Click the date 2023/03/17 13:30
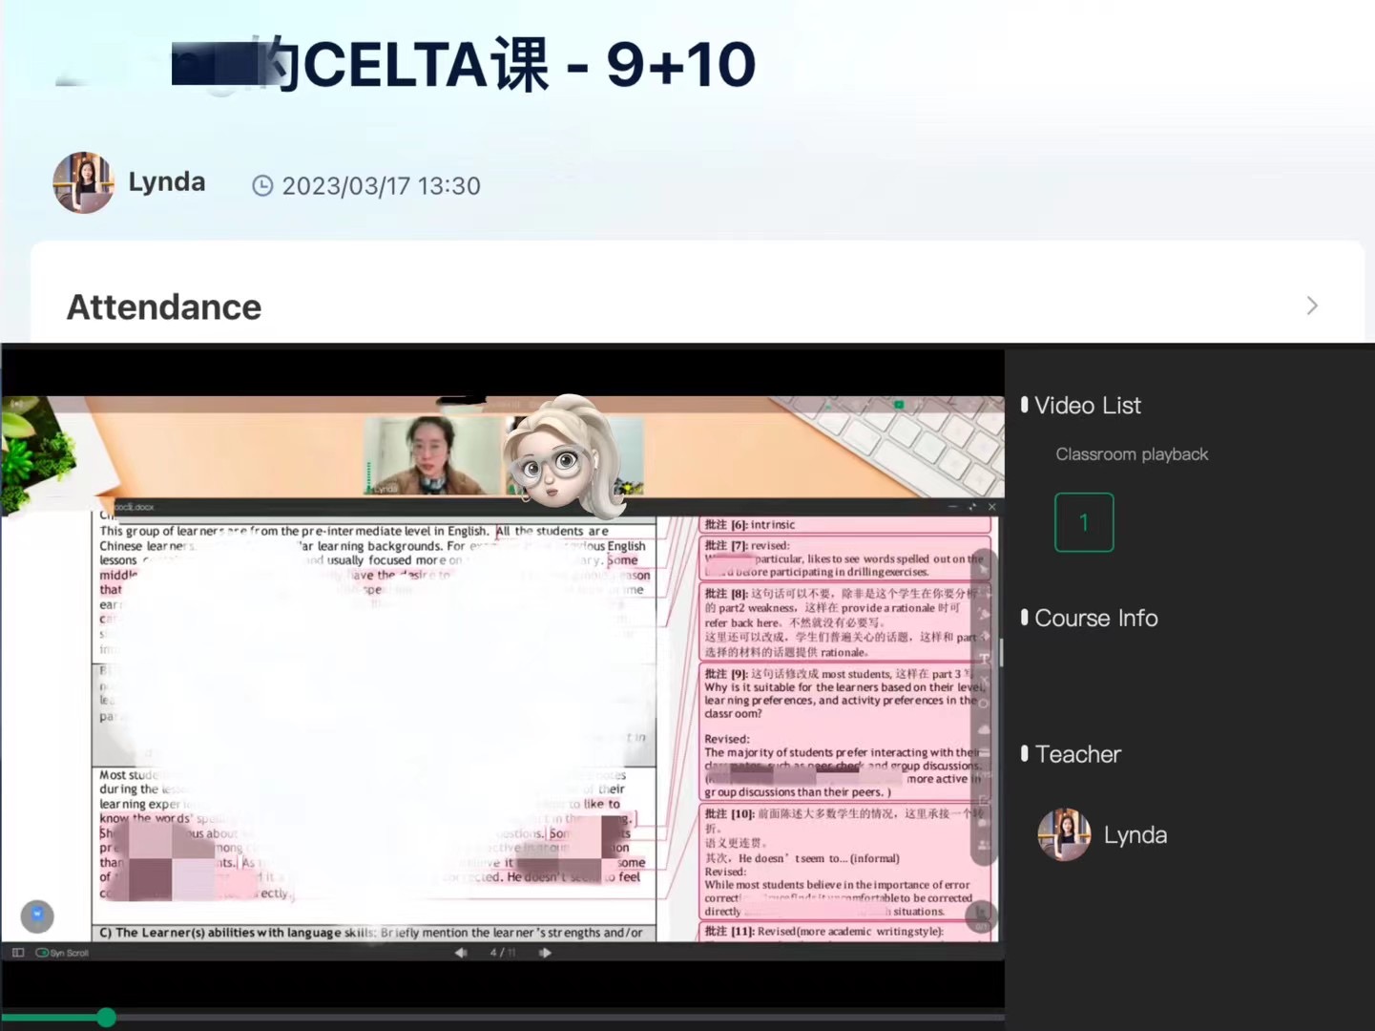The height and width of the screenshot is (1031, 1375). pyautogui.click(x=381, y=186)
